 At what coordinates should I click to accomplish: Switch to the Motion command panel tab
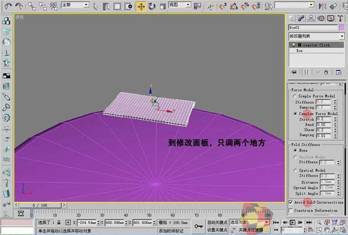point(321,19)
